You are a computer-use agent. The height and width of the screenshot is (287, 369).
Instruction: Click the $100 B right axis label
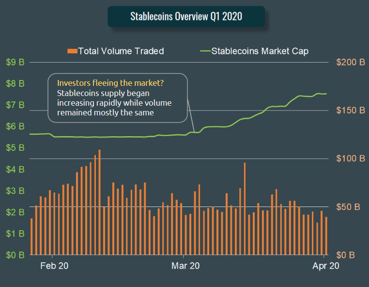pos(351,159)
